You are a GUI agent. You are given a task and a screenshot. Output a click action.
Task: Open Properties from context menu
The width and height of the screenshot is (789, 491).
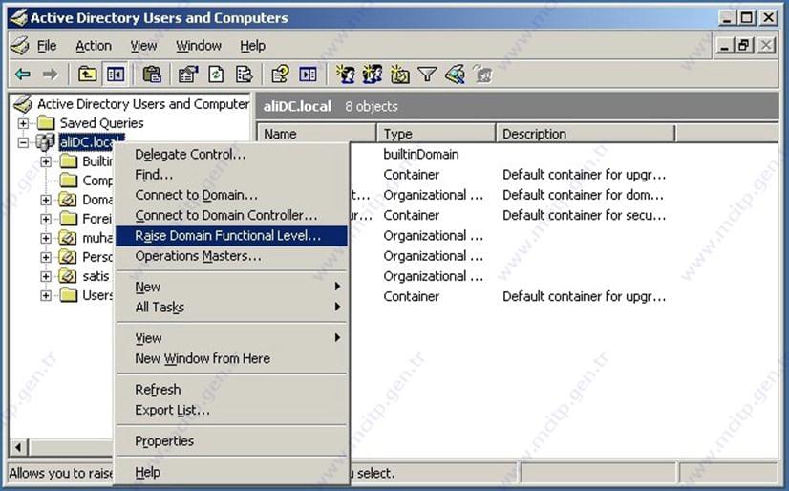click(231, 441)
